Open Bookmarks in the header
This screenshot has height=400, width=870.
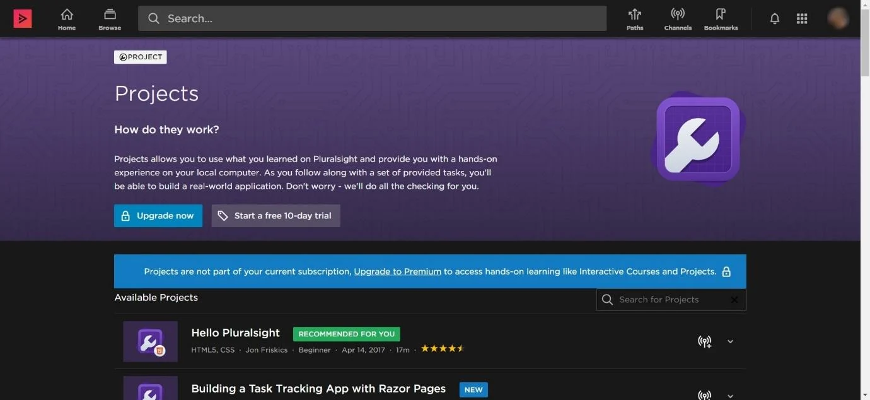pos(721,19)
